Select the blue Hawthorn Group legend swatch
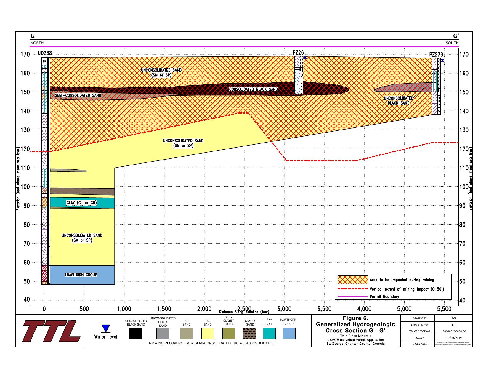The height and width of the screenshot is (378, 489). pyautogui.click(x=289, y=334)
